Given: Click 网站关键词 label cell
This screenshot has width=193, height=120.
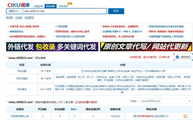Looking at the screenshot, I should [x=22, y=78].
